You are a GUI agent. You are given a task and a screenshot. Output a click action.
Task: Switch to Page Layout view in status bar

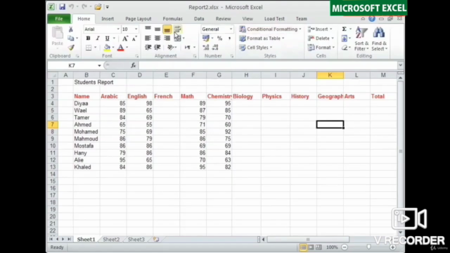tap(311, 247)
